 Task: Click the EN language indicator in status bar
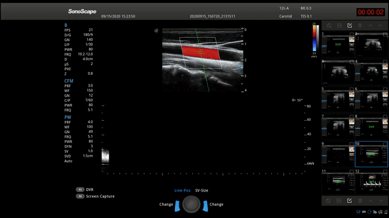tap(364, 212)
